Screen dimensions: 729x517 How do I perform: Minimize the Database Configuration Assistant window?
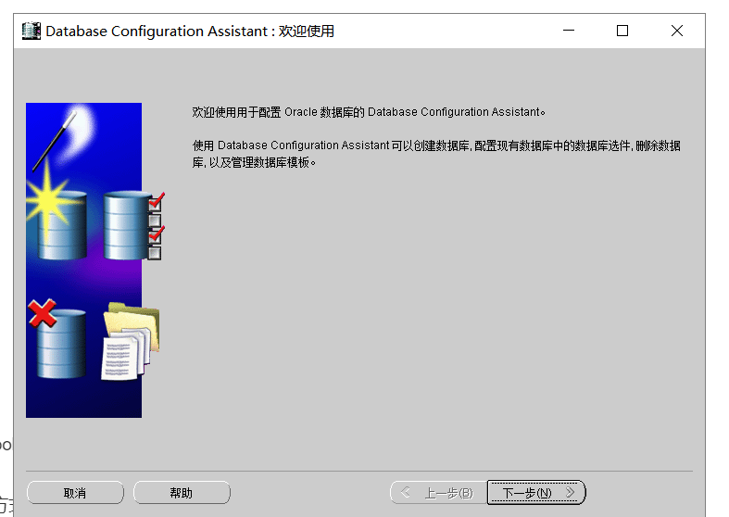click(x=569, y=31)
